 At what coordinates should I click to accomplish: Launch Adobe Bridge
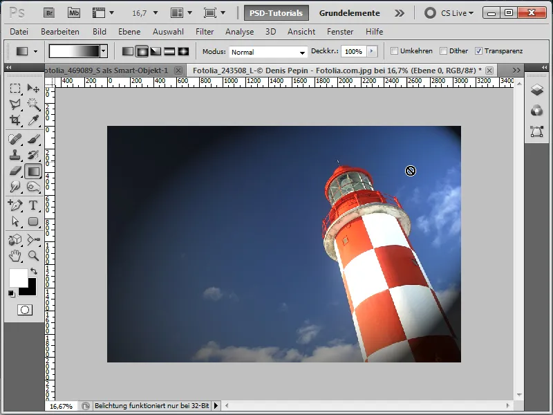[x=49, y=13]
